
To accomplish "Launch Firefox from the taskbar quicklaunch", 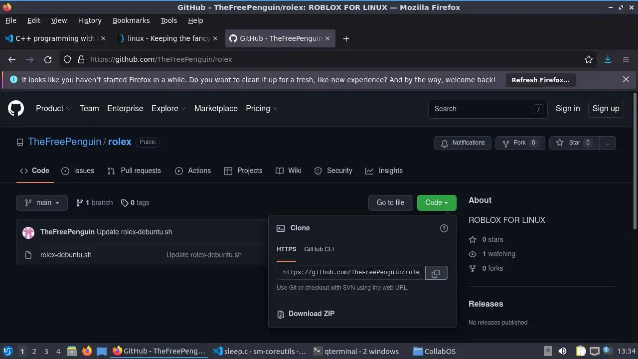I will (x=87, y=352).
